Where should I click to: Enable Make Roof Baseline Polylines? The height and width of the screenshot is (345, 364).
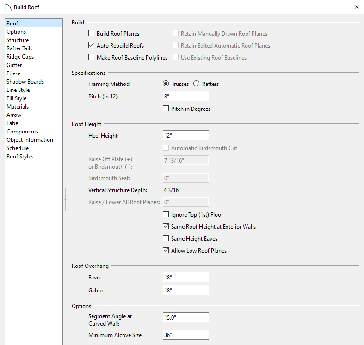click(x=92, y=57)
